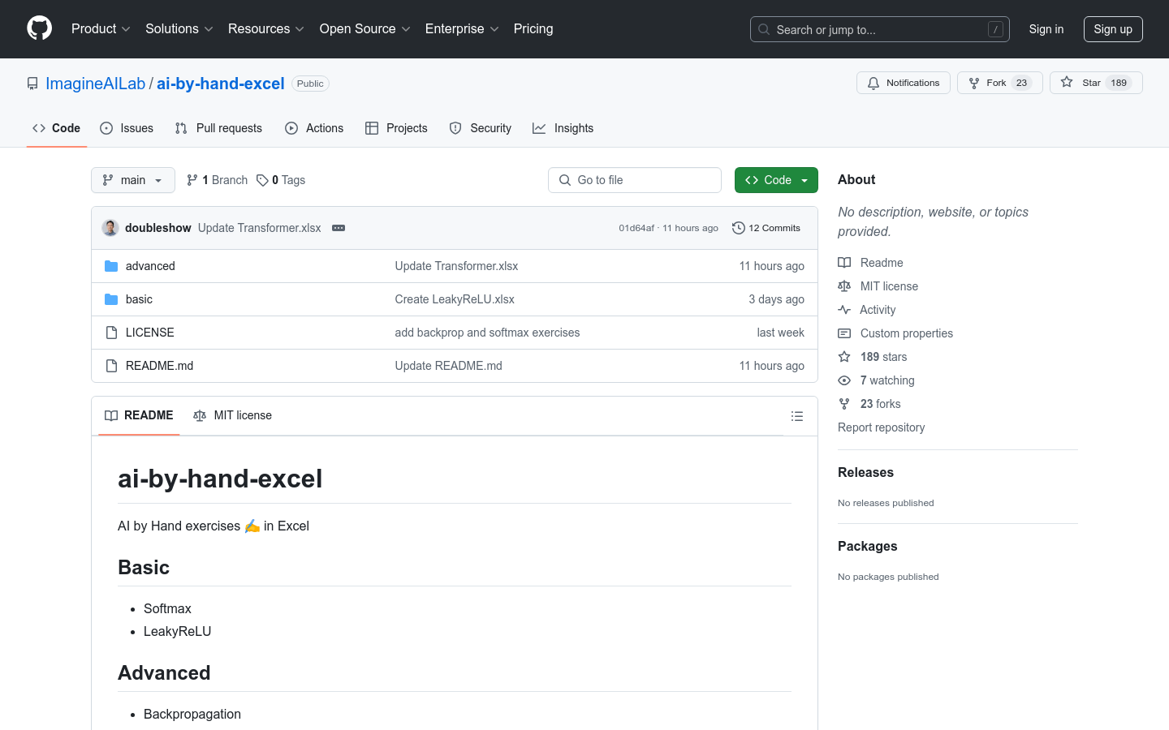Open the GitHub homepage logo
1169x730 pixels.
coord(39,28)
